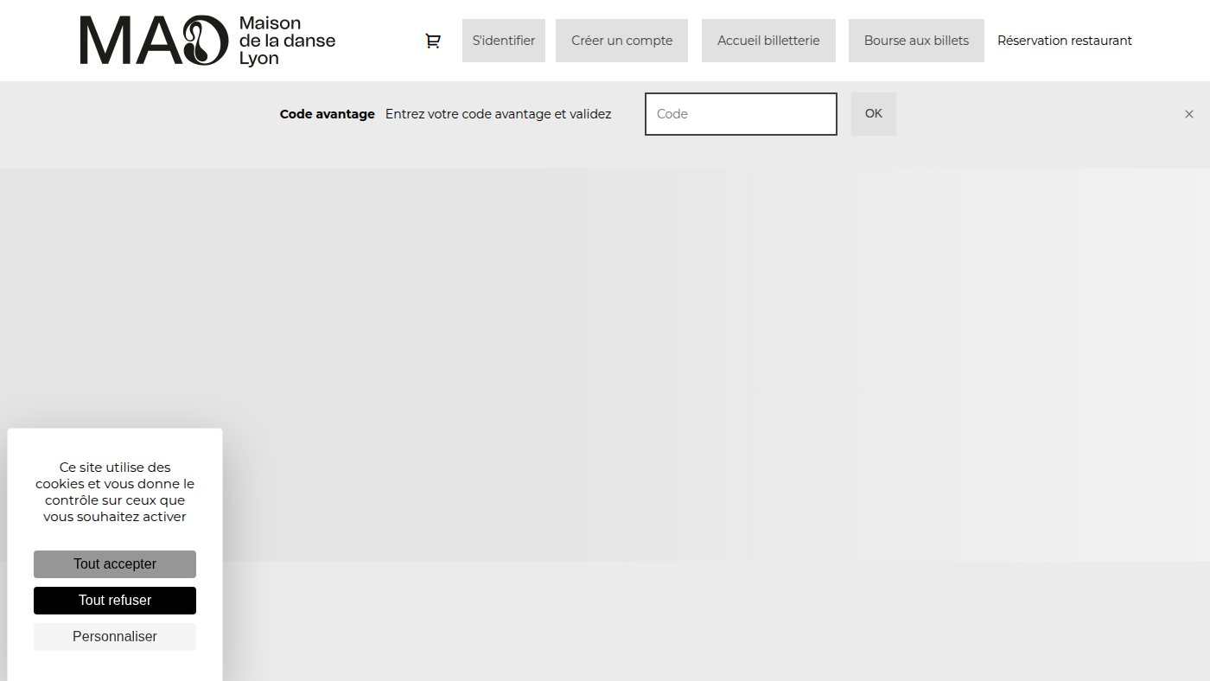1210x681 pixels.
Task: Refuse all cookies with Tout refuser
Action: click(x=115, y=601)
